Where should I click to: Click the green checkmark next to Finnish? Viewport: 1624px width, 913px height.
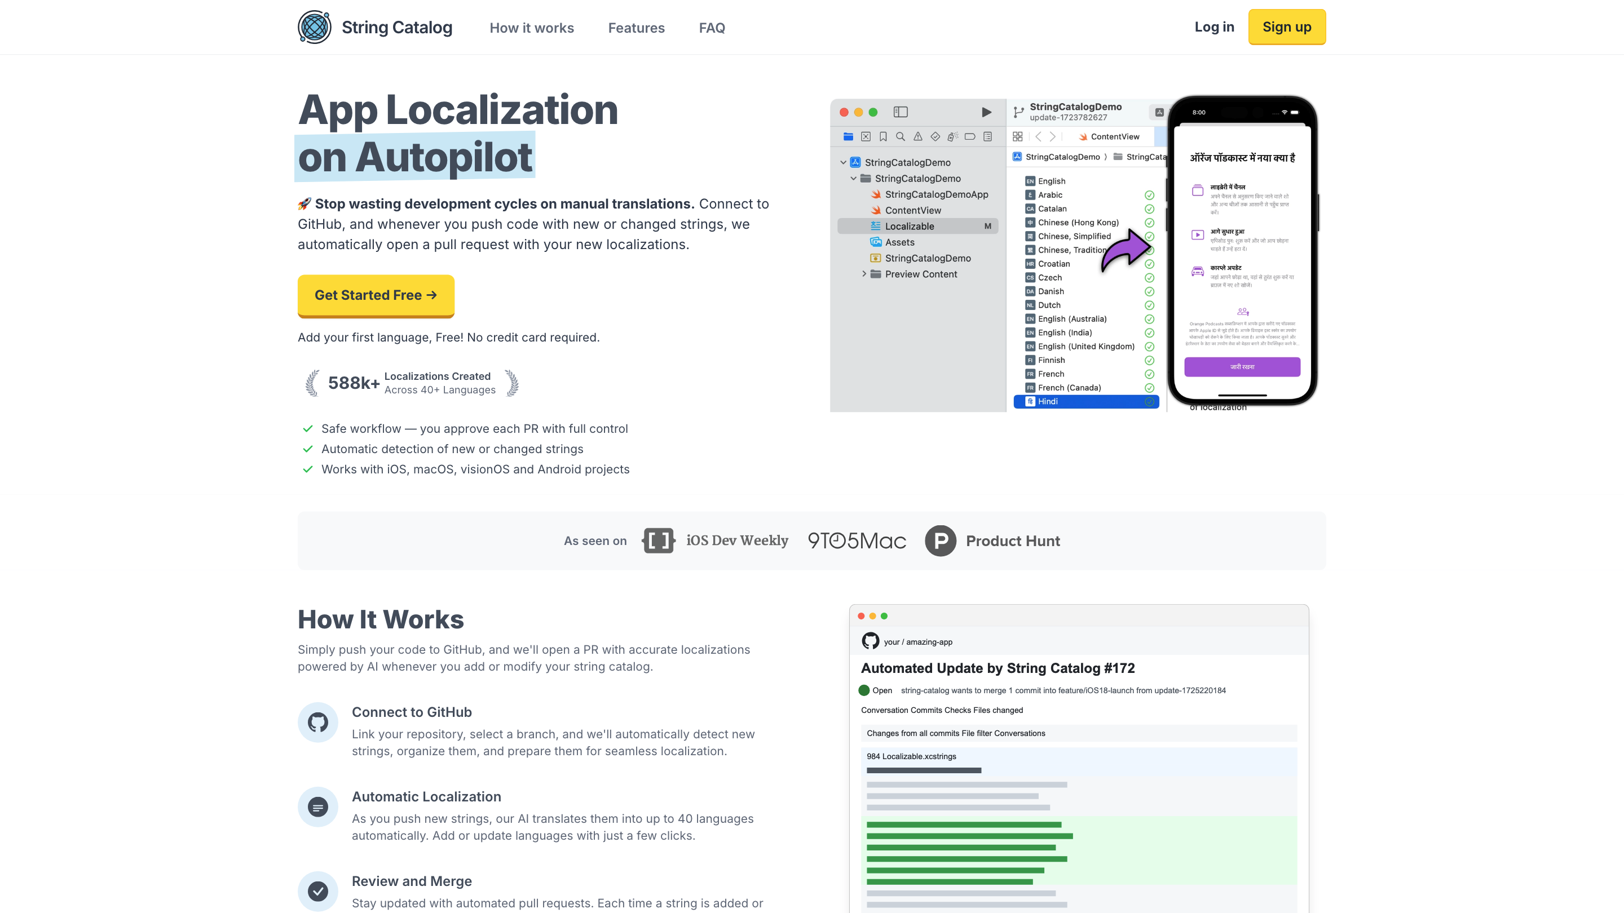click(x=1149, y=361)
